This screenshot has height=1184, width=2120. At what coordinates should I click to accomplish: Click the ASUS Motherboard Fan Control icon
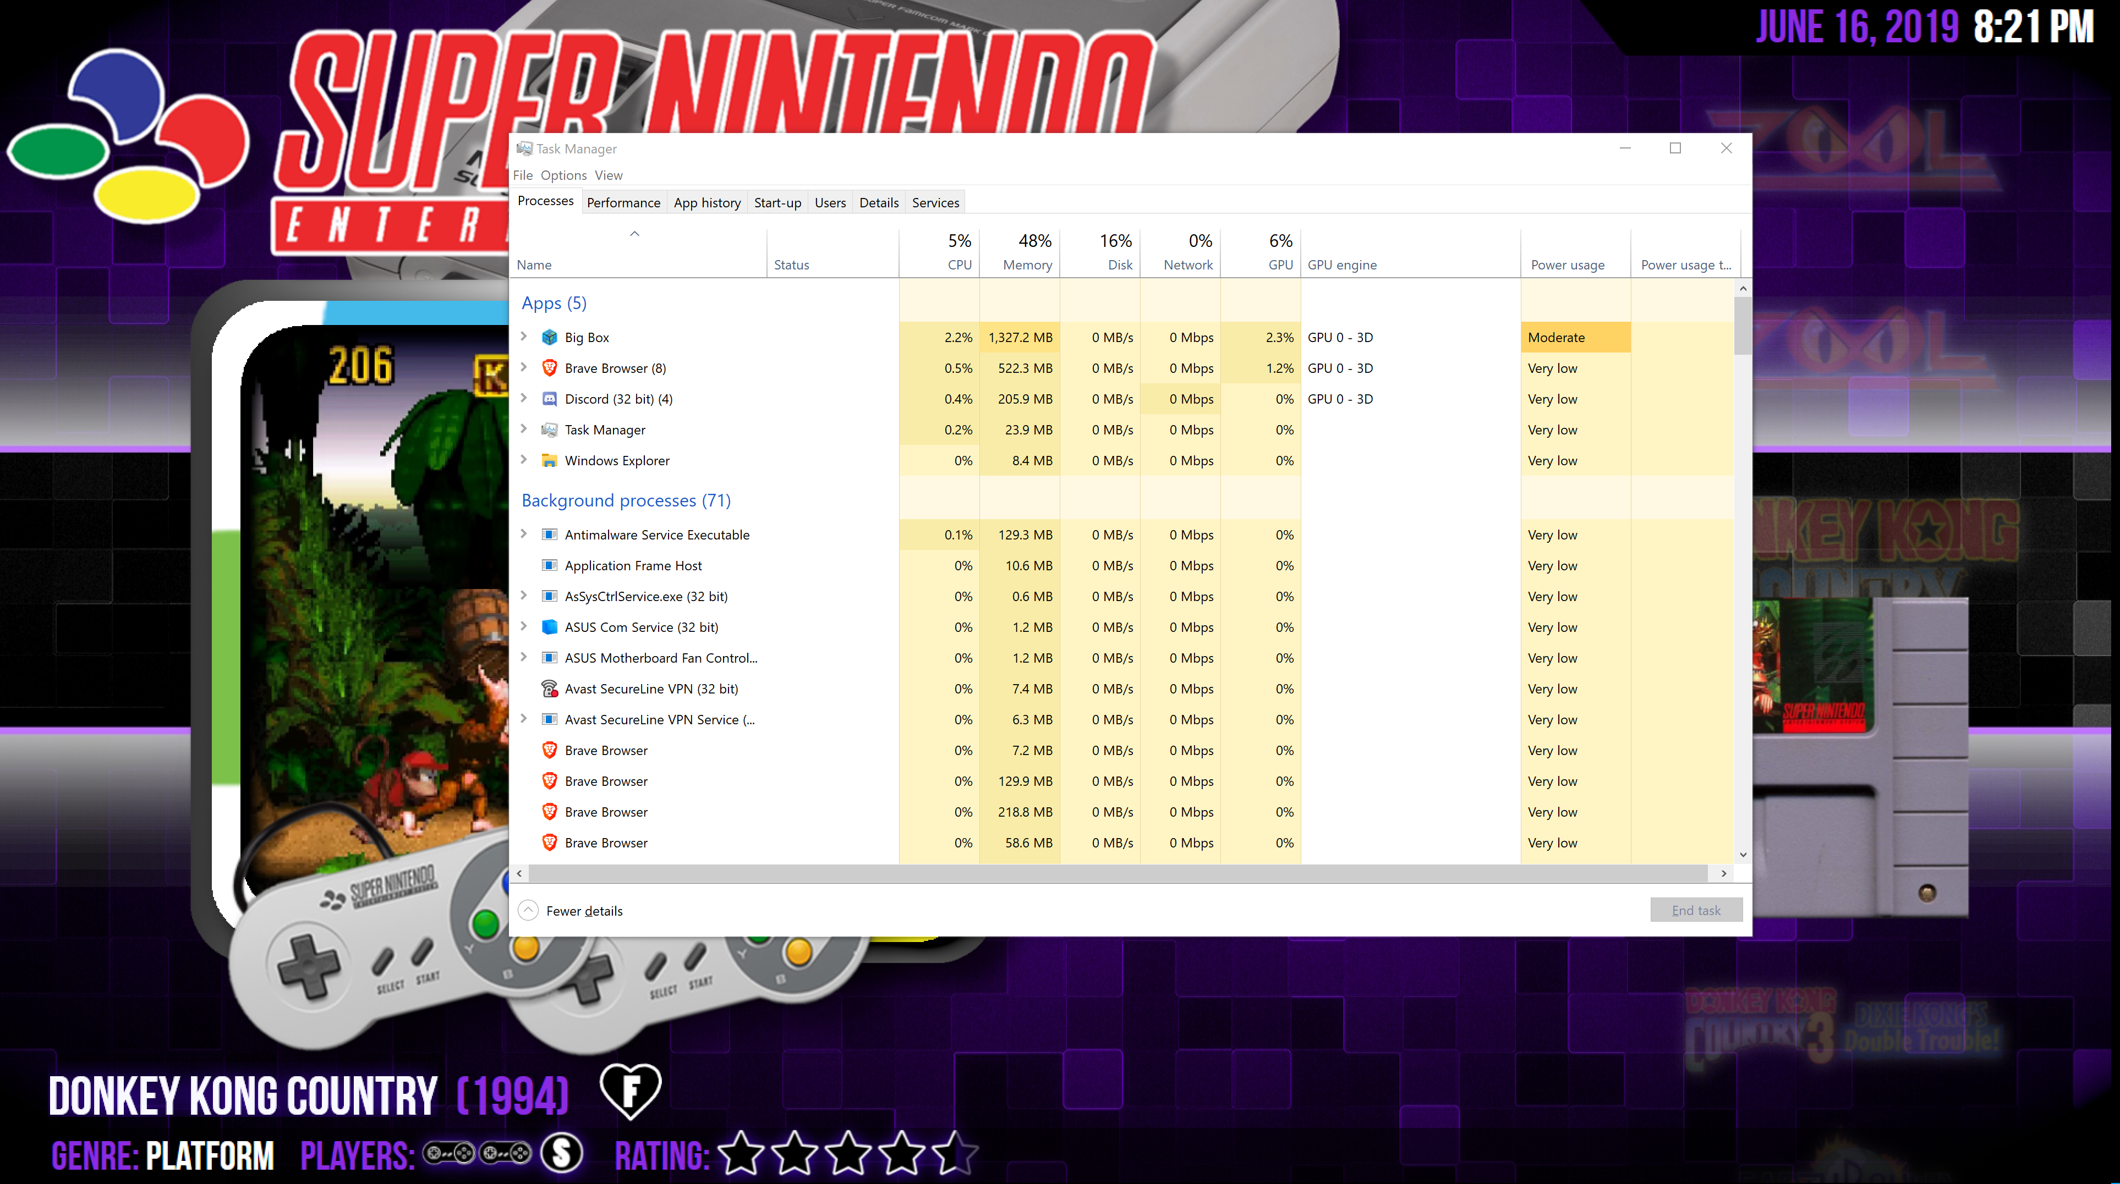click(549, 658)
